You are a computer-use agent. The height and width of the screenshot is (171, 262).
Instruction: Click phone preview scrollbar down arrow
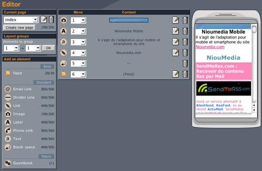click(x=254, y=110)
